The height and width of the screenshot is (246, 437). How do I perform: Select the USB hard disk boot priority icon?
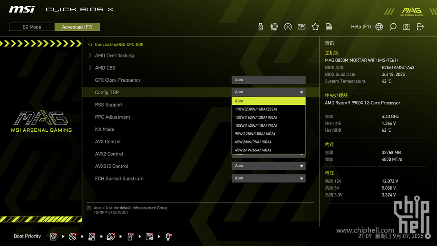tap(92, 237)
